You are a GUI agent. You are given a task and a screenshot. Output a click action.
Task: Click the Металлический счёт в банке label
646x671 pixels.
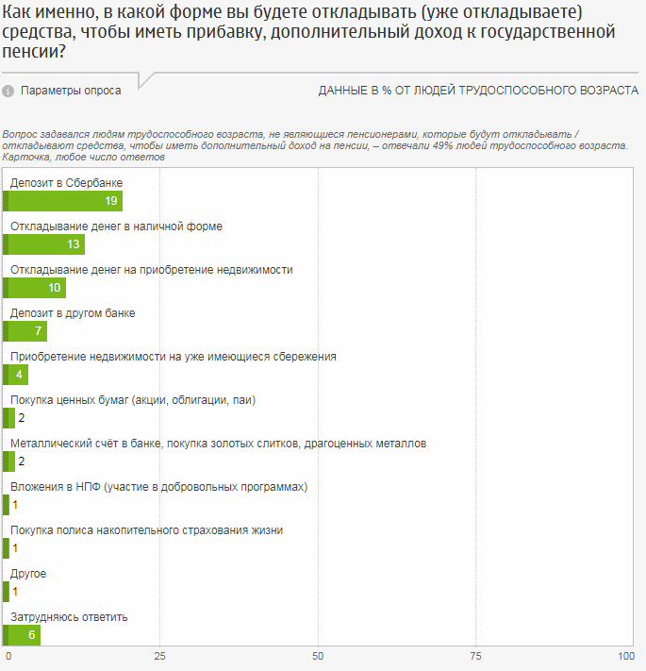(x=218, y=444)
